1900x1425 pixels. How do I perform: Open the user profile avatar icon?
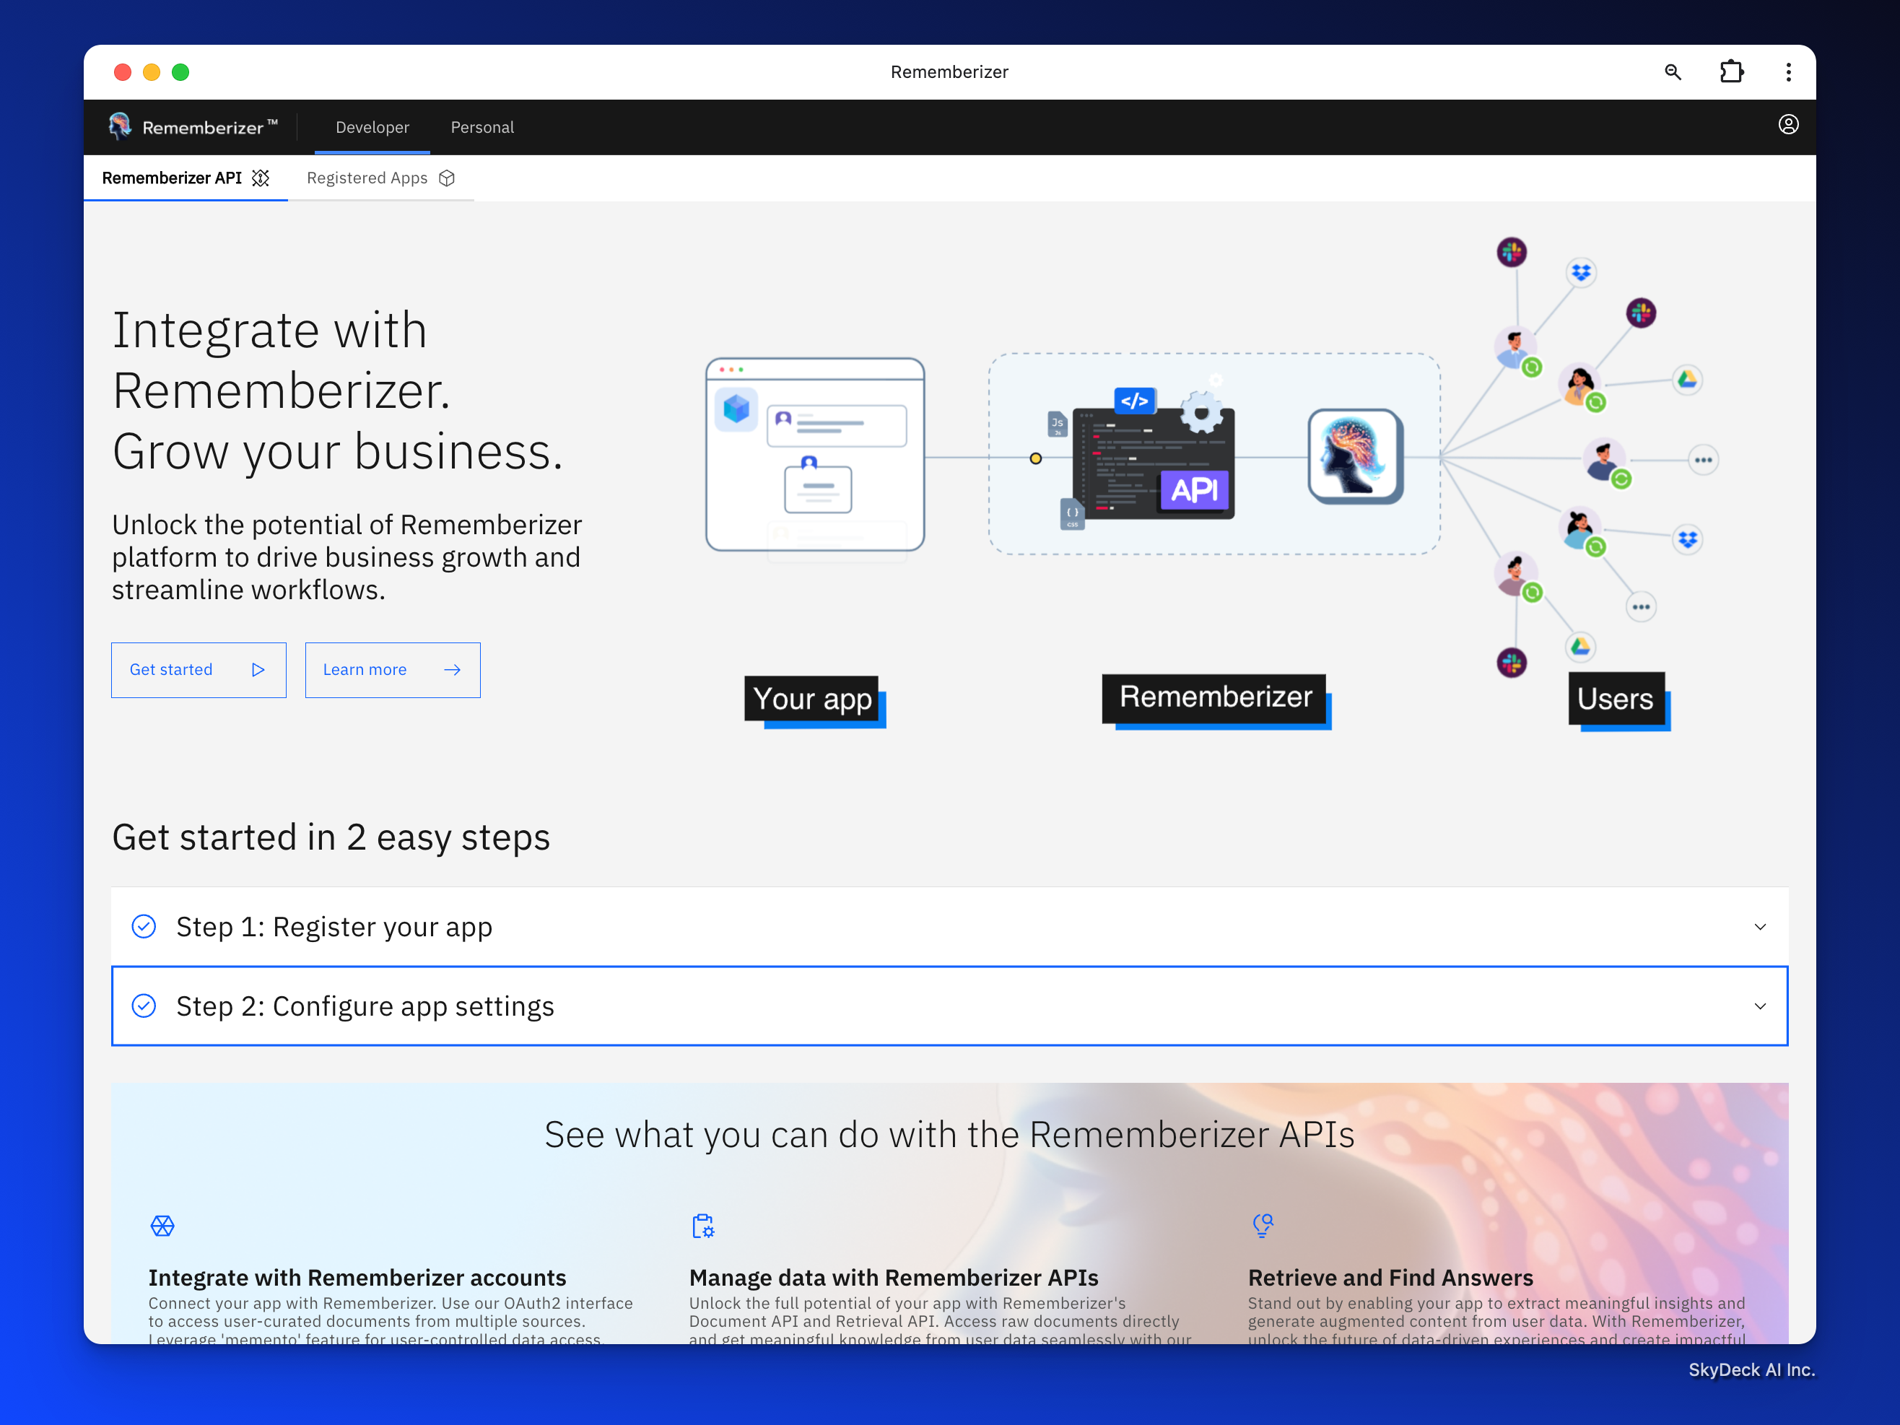tap(1787, 126)
